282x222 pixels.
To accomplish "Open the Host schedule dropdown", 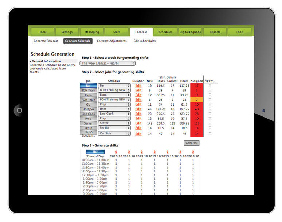I will pyautogui.click(x=114, y=109).
